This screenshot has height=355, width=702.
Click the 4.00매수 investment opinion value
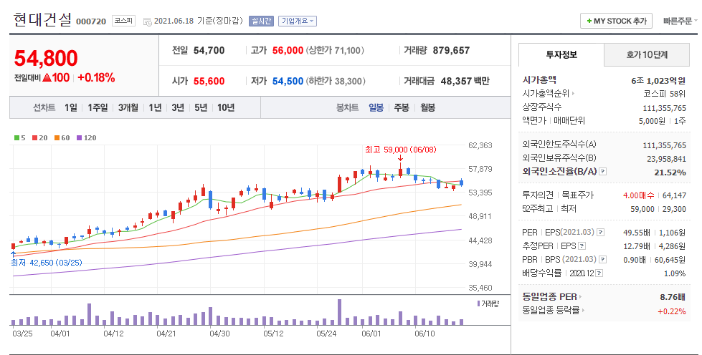pyautogui.click(x=638, y=195)
